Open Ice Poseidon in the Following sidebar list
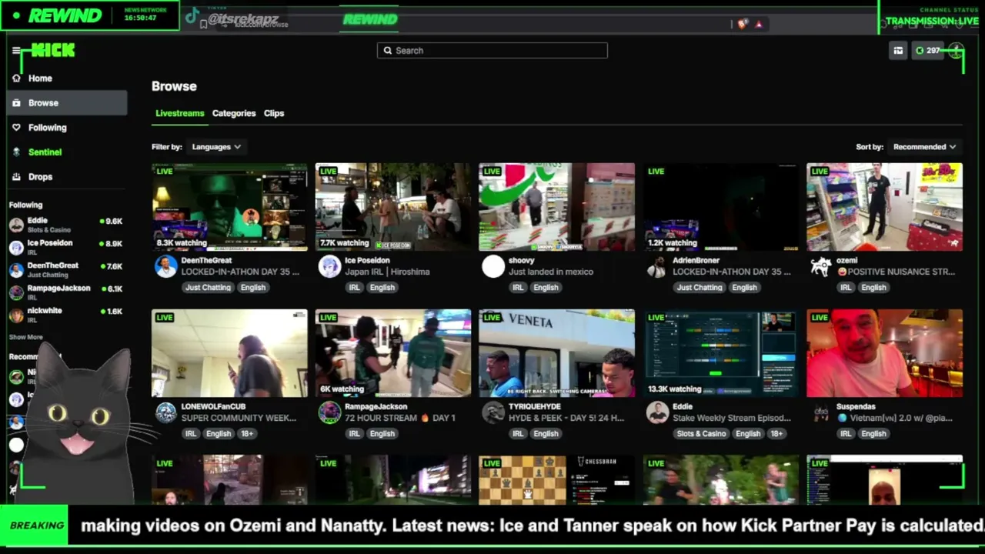The width and height of the screenshot is (985, 554). (x=66, y=247)
